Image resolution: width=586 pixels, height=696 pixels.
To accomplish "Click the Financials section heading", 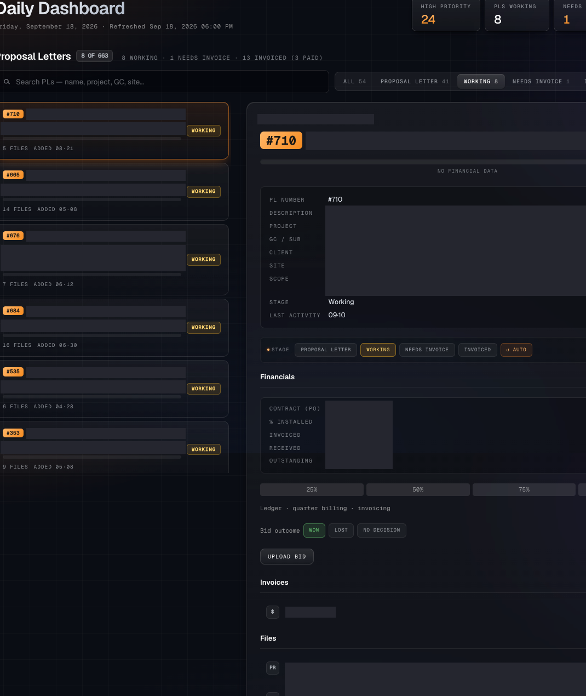I will pos(277,377).
